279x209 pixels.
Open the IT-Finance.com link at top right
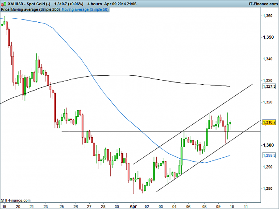tap(263, 4)
